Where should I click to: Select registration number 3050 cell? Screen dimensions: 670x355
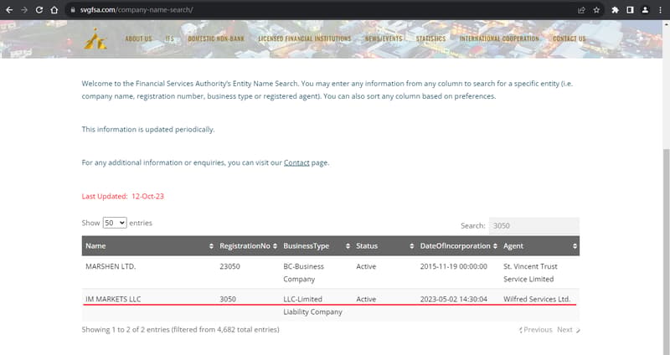pyautogui.click(x=228, y=299)
